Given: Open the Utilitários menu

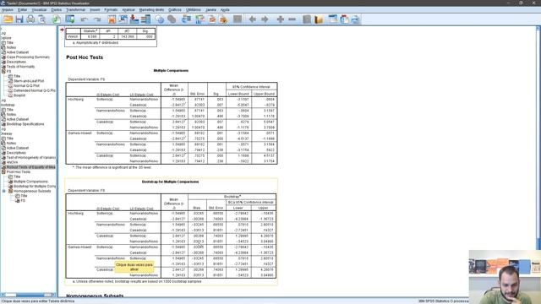Looking at the screenshot, I should [194, 9].
